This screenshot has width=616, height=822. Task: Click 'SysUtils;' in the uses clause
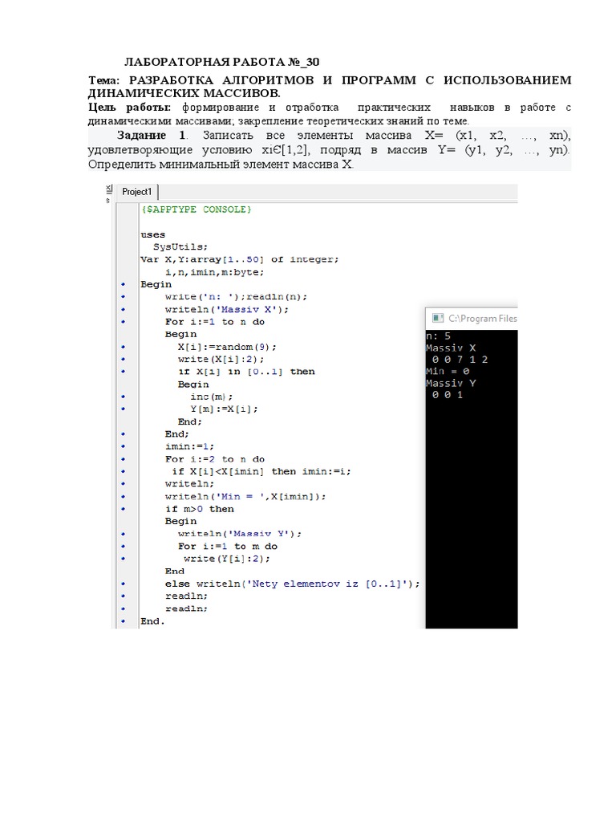180,247
